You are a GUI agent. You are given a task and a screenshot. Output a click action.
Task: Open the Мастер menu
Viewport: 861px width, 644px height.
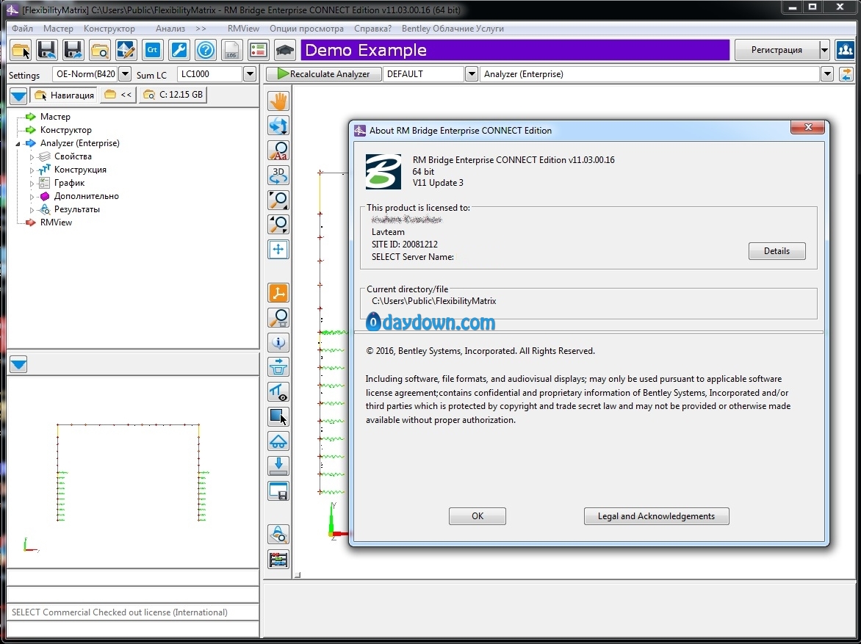(x=58, y=29)
